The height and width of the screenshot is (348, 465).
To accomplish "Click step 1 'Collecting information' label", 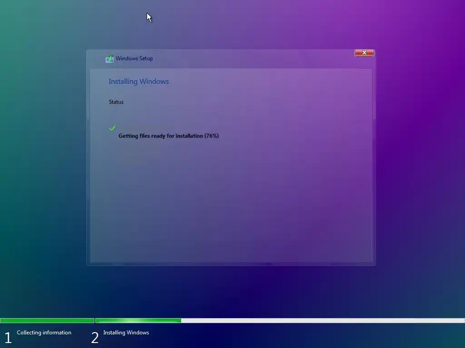I will tap(44, 333).
